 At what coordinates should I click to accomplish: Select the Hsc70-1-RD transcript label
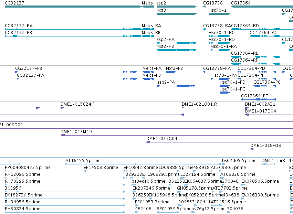tap(222, 40)
